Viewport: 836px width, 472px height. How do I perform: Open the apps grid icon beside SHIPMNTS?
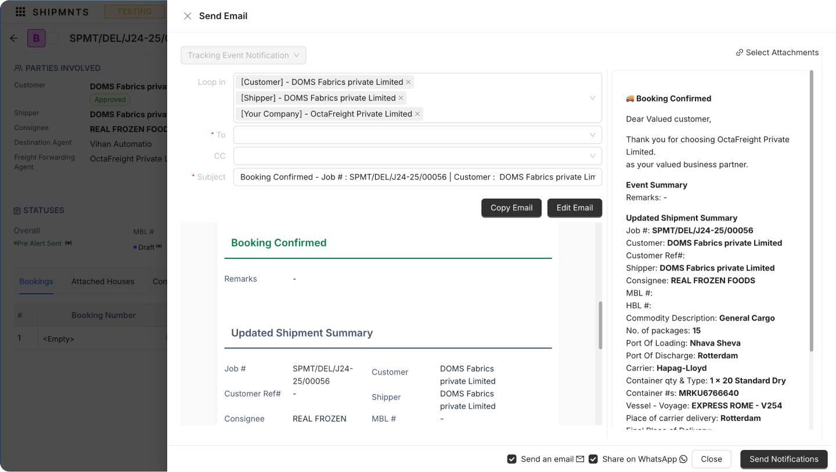pos(20,12)
